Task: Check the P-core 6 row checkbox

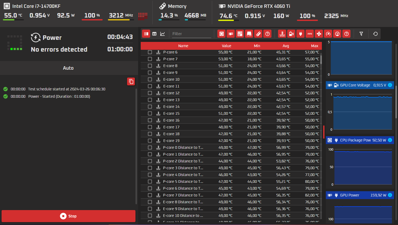Action: [x=150, y=52]
